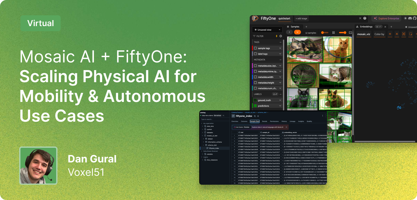Expand the label tags filter chevron
This screenshot has width=417, height=200.
(280, 54)
